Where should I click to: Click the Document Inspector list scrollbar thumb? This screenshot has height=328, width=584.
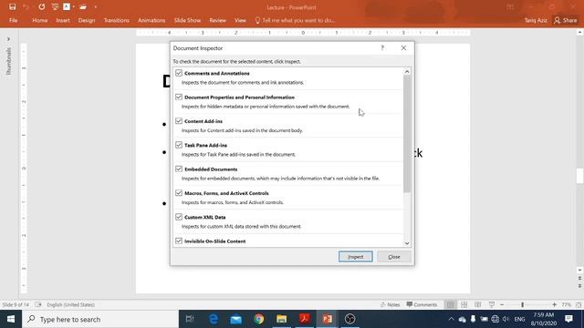407,134
